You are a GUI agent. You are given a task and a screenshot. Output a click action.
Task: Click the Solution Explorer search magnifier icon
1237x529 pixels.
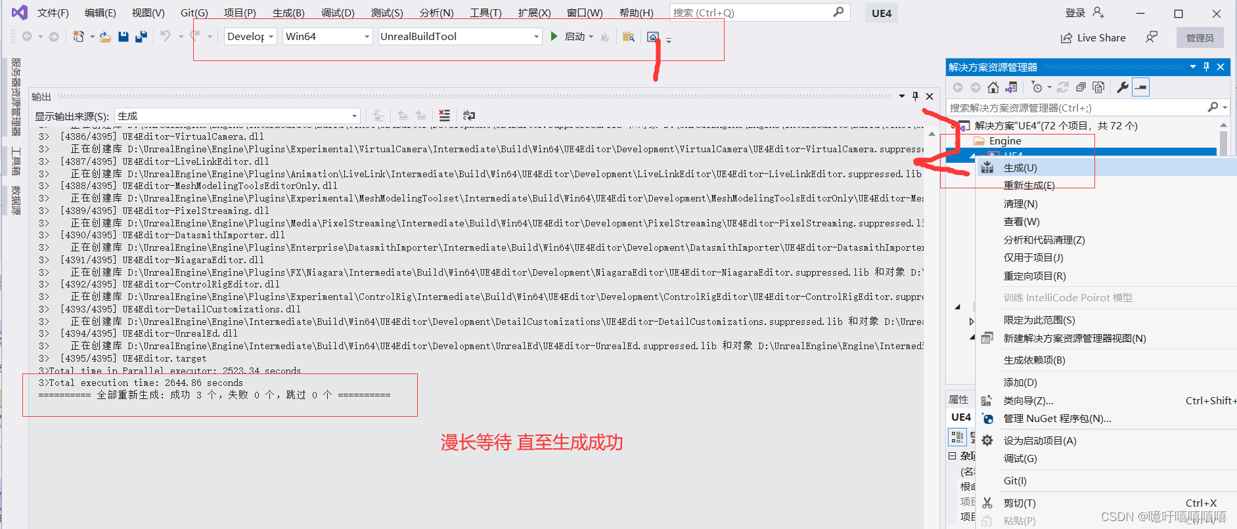[x=1213, y=107]
